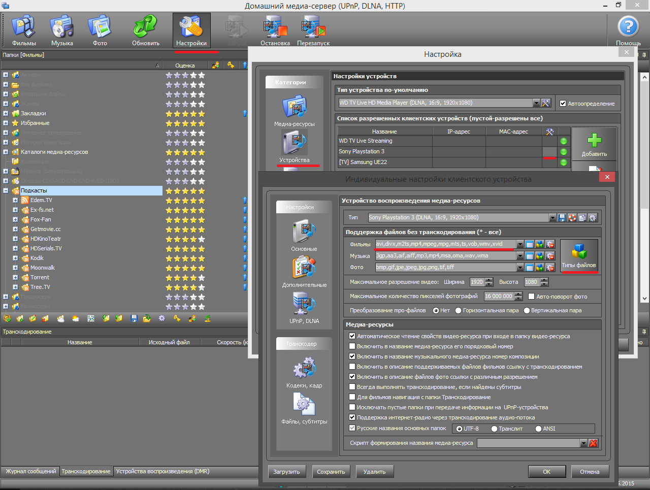Switch to the Журнал сообщений tab

click(30, 472)
